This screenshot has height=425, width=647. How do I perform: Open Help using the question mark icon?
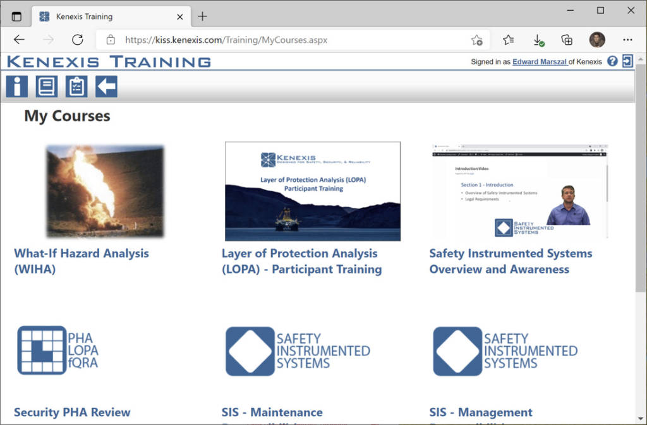click(612, 61)
